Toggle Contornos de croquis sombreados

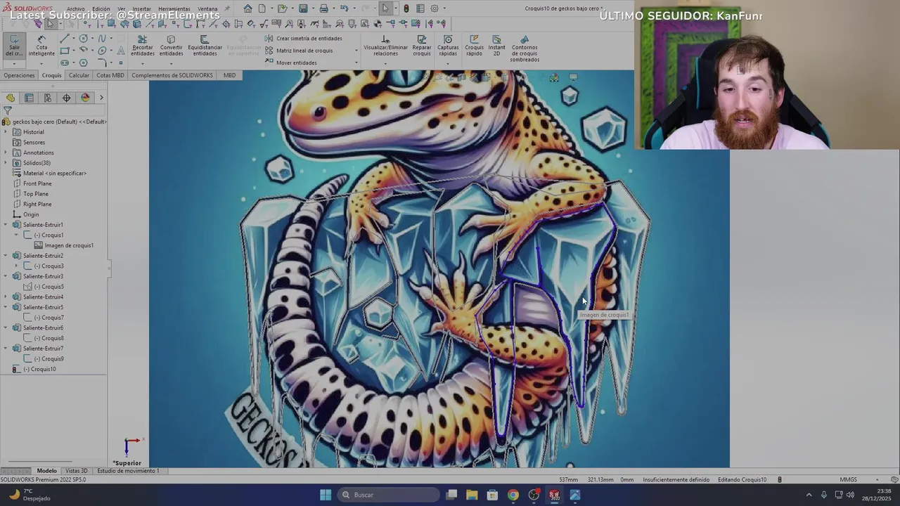pyautogui.click(x=525, y=49)
